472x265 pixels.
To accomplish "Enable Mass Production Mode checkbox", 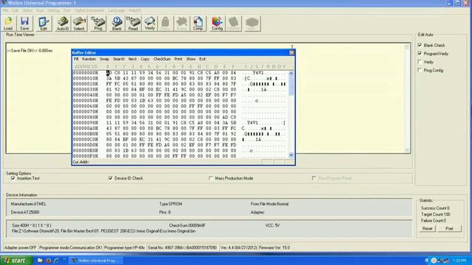I will click(211, 178).
